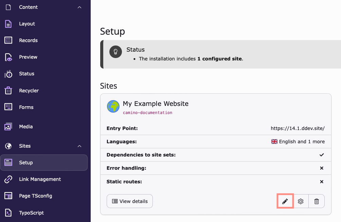Collapse the Sites section chevron
This screenshot has height=222, width=341.
tap(79, 146)
